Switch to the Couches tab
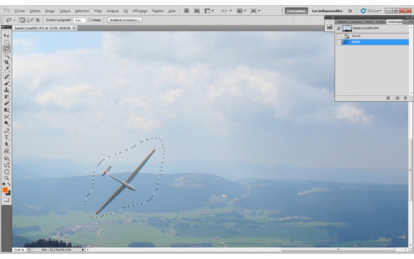Image resolution: width=414 pixels, height=259 pixels. point(355,22)
